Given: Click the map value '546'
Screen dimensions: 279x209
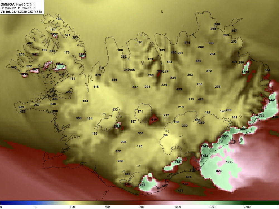Looking at the screenshot, I should pos(127,185).
